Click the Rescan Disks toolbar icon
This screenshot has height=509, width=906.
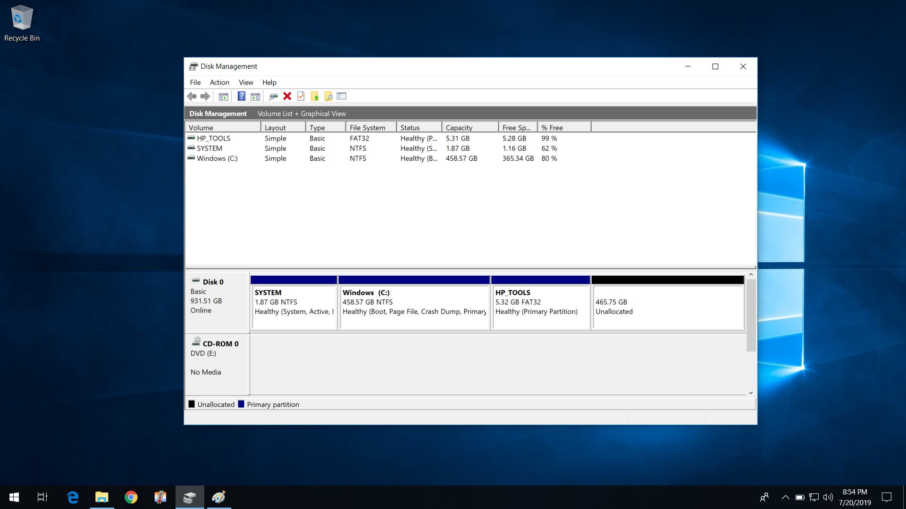tap(273, 96)
